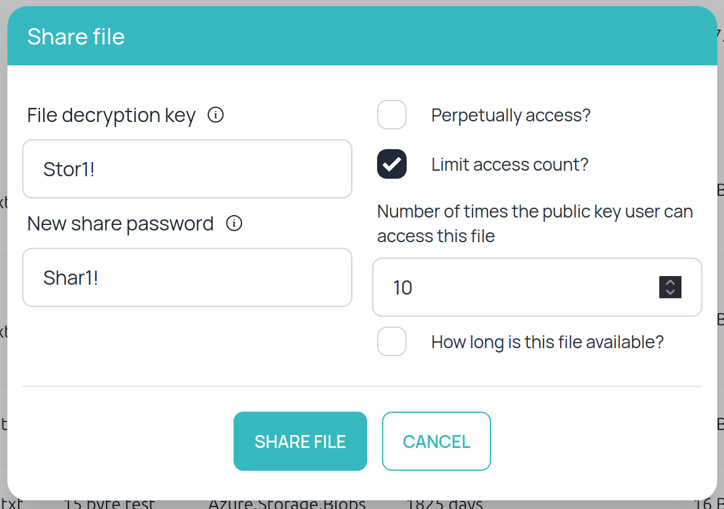Image resolution: width=724 pixels, height=509 pixels.
Task: Increase access count with the up arrow
Action: tap(670, 282)
